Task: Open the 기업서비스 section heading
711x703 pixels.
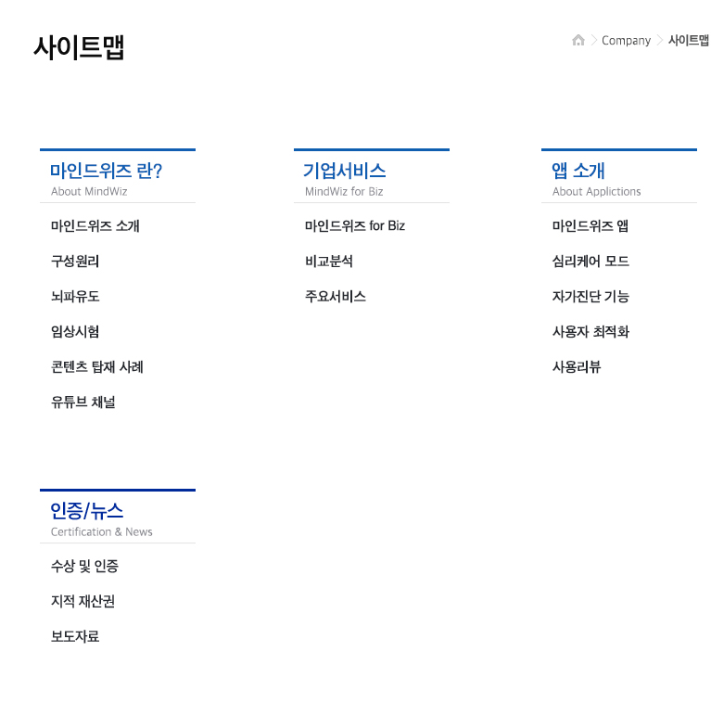Action: point(345,171)
